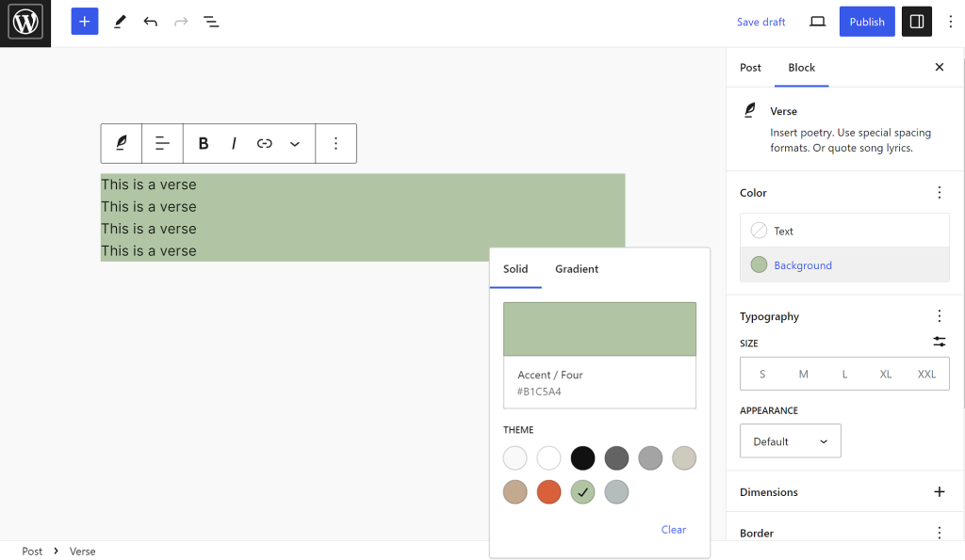The image size is (965, 560).
Task: Switch to Gradient color mode
Action: coord(576,269)
